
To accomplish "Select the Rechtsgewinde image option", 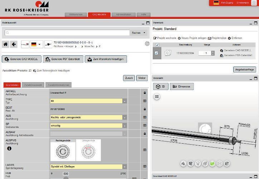I will tap(63, 150).
